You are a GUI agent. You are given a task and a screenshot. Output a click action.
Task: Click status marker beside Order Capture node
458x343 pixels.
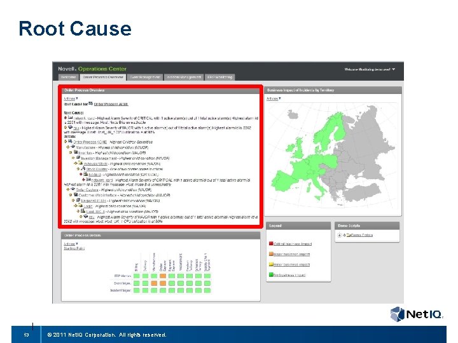pos(68,189)
